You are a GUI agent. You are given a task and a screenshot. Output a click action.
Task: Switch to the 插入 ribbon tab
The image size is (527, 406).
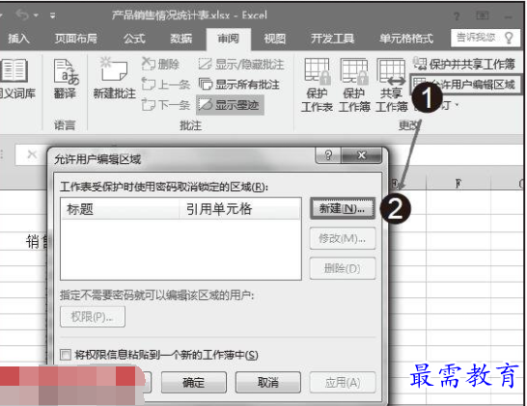tap(18, 39)
